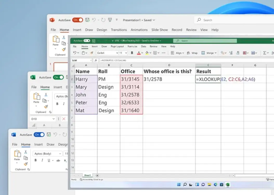274x195 pixels.
Task: Switch AutoSave off in the Word window
Action: (x=39, y=134)
